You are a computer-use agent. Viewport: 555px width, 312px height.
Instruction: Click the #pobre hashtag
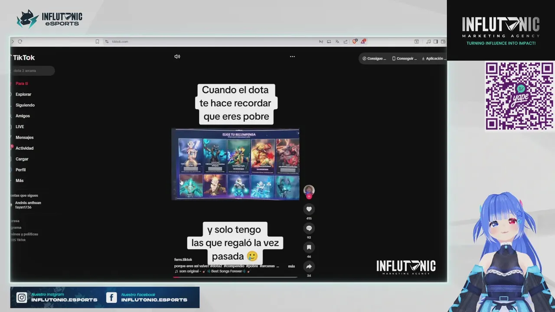252,266
